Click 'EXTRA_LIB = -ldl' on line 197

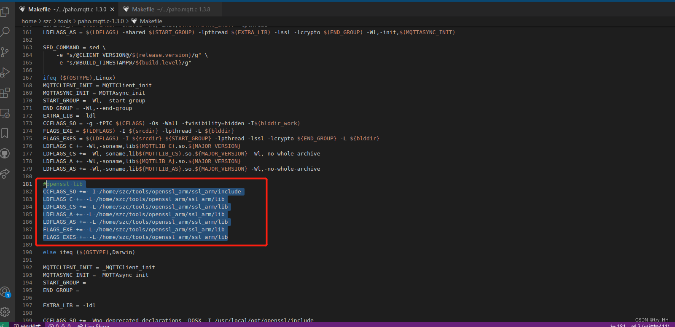click(x=69, y=305)
